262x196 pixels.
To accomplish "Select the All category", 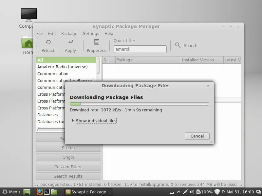I will point(66,60).
